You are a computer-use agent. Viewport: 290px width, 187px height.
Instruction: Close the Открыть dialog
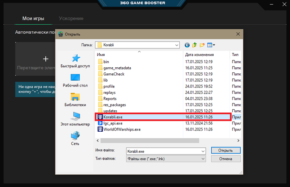click(x=238, y=34)
